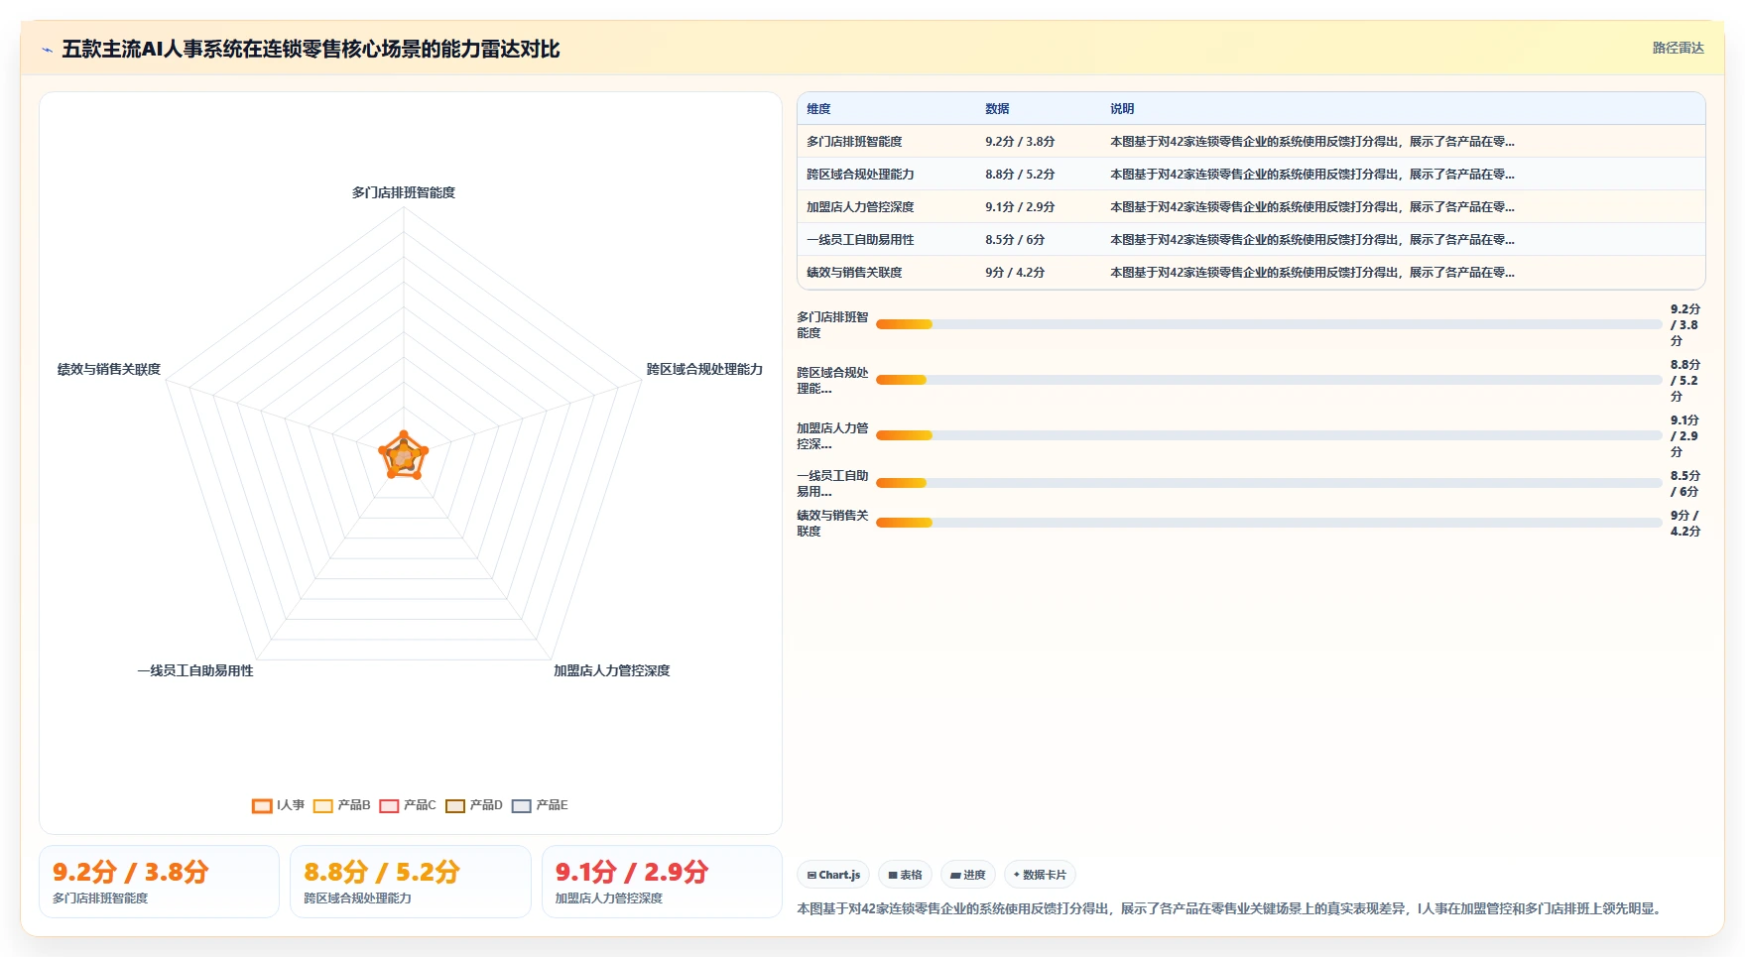Click the 绩效与销售关联度 progress bar
The height and width of the screenshot is (957, 1745).
pos(1269,523)
